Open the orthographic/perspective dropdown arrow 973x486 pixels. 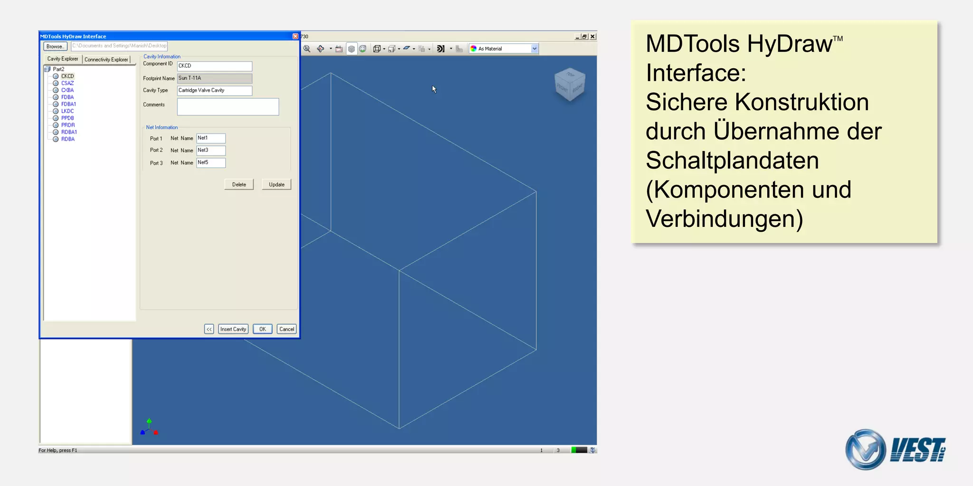coord(399,49)
